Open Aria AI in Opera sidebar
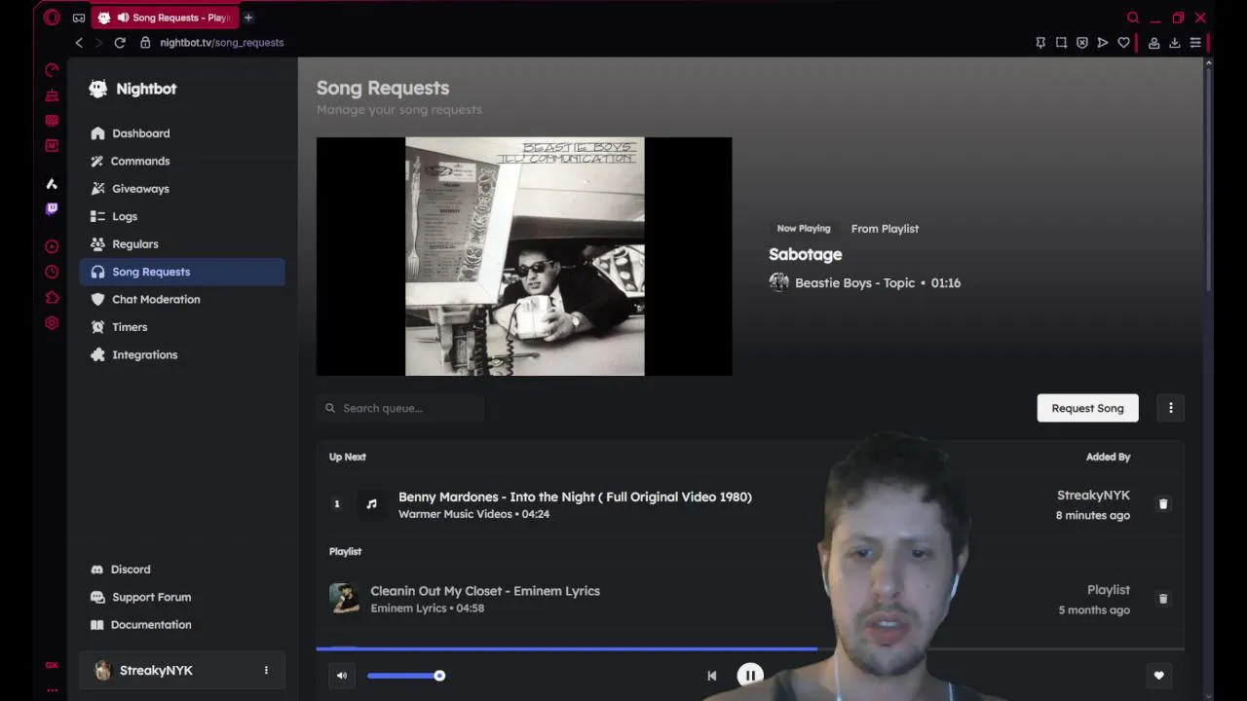The image size is (1247, 701). pos(52,183)
